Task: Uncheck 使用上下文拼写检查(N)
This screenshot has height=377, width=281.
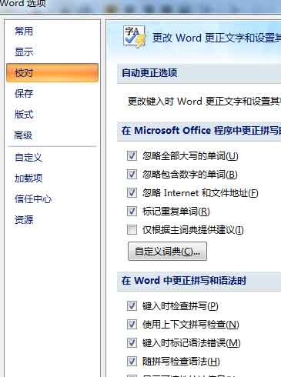Action: click(132, 325)
